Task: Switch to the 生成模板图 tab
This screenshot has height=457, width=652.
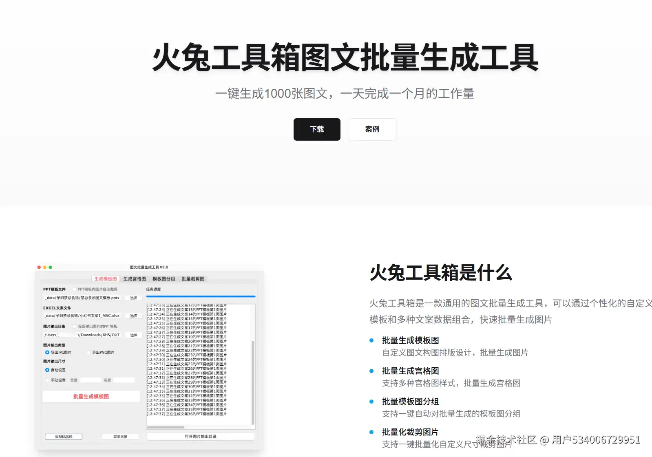Action: pyautogui.click(x=106, y=279)
